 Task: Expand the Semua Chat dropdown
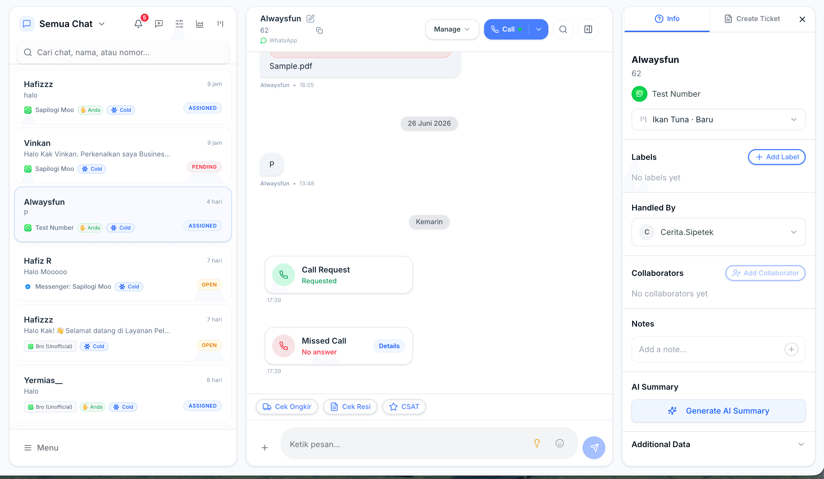pyautogui.click(x=102, y=24)
